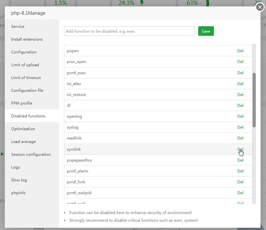This screenshot has width=266, height=230.
Task: Remove symlink from disabled functions
Action: (x=240, y=149)
